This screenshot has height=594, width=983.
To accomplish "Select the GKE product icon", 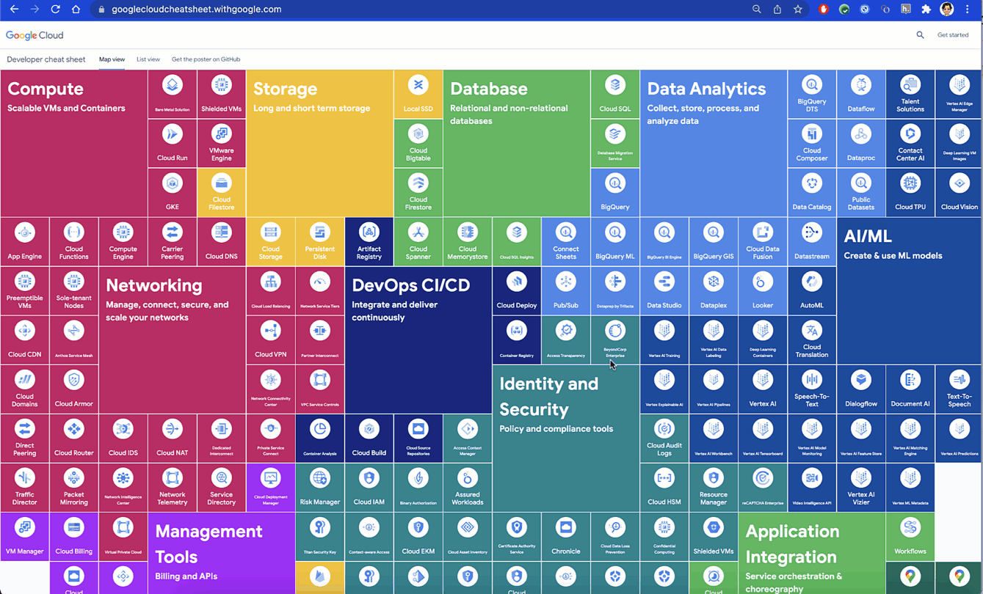I will (x=172, y=192).
